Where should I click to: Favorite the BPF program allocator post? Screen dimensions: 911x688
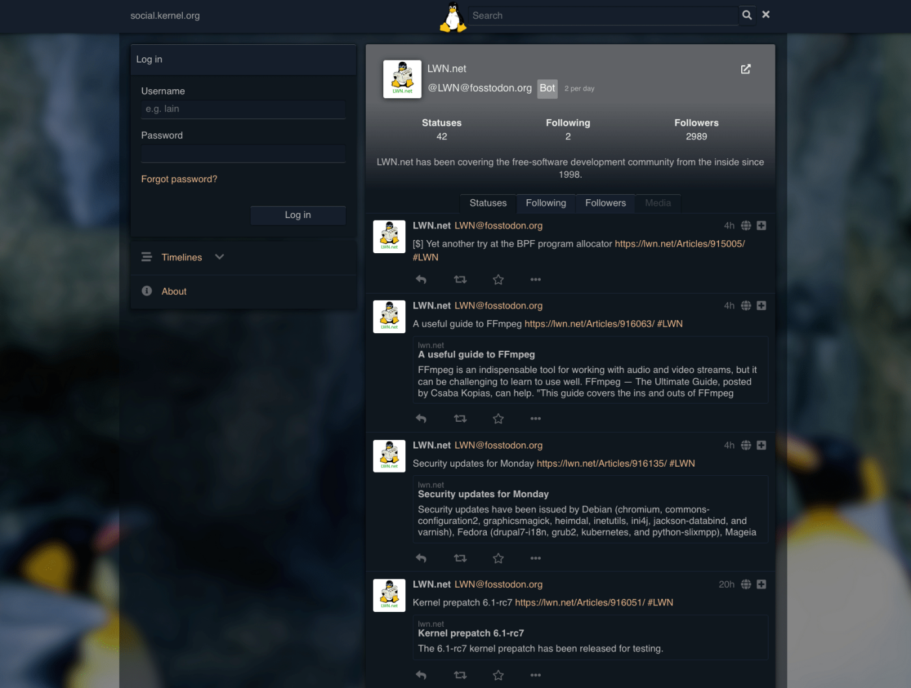tap(498, 279)
